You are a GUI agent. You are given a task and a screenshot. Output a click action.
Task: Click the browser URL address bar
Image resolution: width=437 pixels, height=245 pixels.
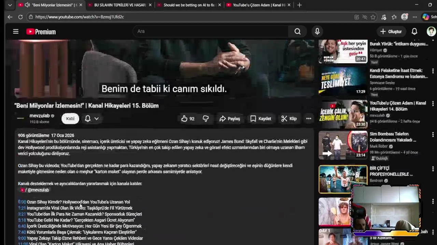pos(191,17)
